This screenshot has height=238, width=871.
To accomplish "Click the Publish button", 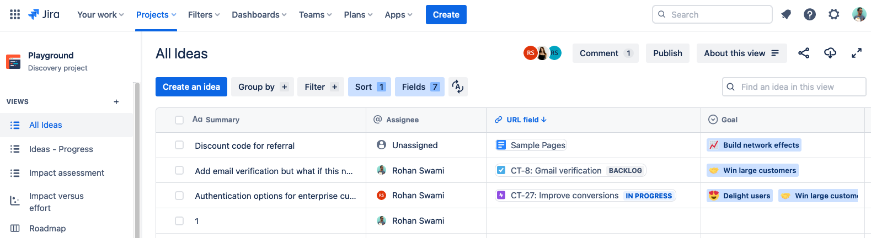I will 667,53.
